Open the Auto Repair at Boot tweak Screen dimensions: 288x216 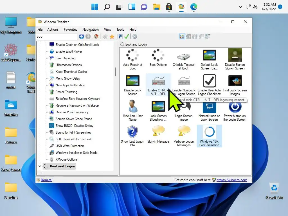click(x=132, y=59)
